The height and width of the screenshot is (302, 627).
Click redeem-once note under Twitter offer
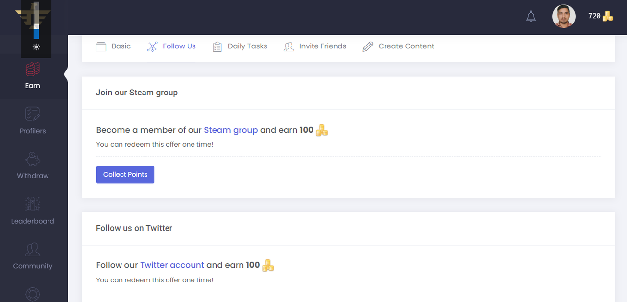[x=155, y=280]
